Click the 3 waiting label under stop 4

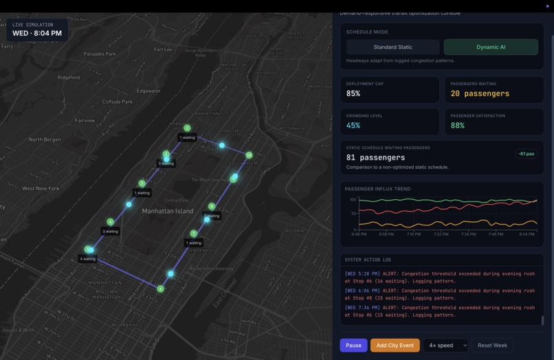[110, 232]
